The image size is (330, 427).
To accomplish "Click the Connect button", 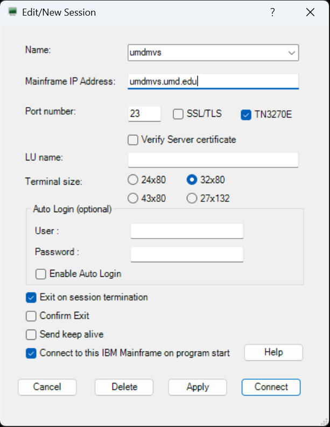I will coord(271,387).
